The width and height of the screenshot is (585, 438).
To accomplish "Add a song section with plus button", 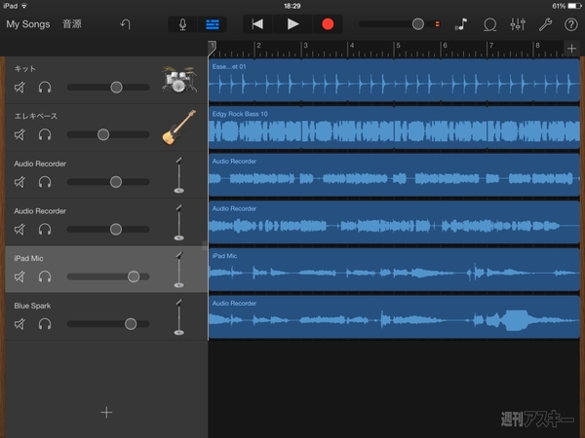I will (x=570, y=48).
